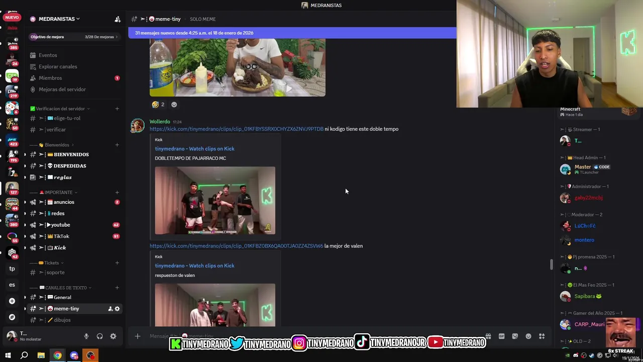Open the Kick channel

coord(74,248)
